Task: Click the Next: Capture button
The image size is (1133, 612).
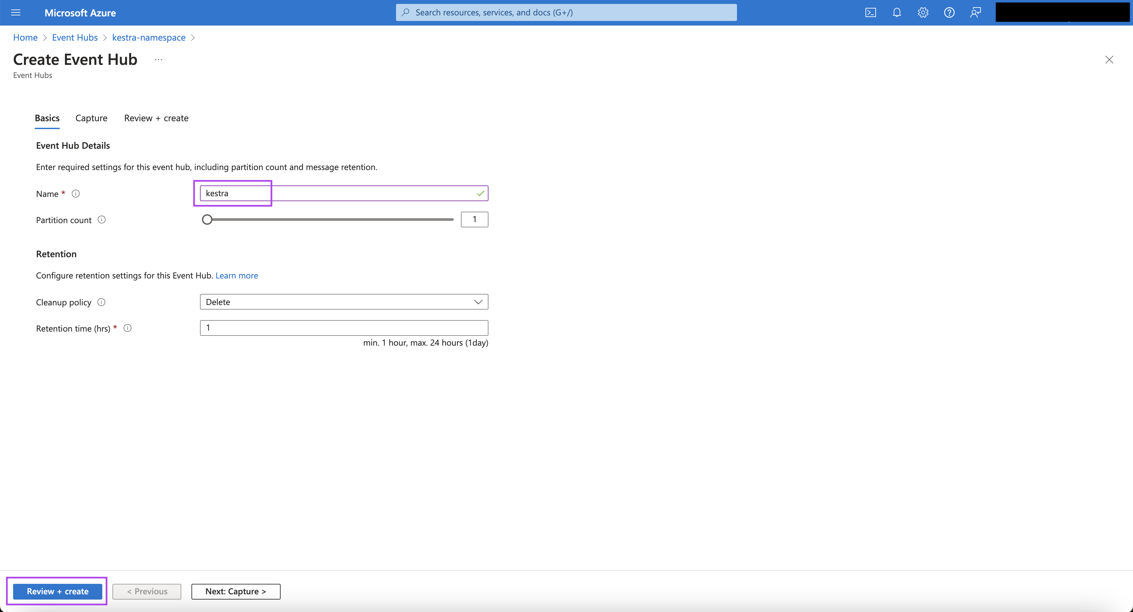Action: coord(236,591)
